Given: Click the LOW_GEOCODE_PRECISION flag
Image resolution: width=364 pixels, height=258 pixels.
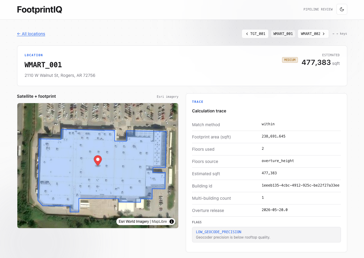Looking at the screenshot, I should coord(219,232).
